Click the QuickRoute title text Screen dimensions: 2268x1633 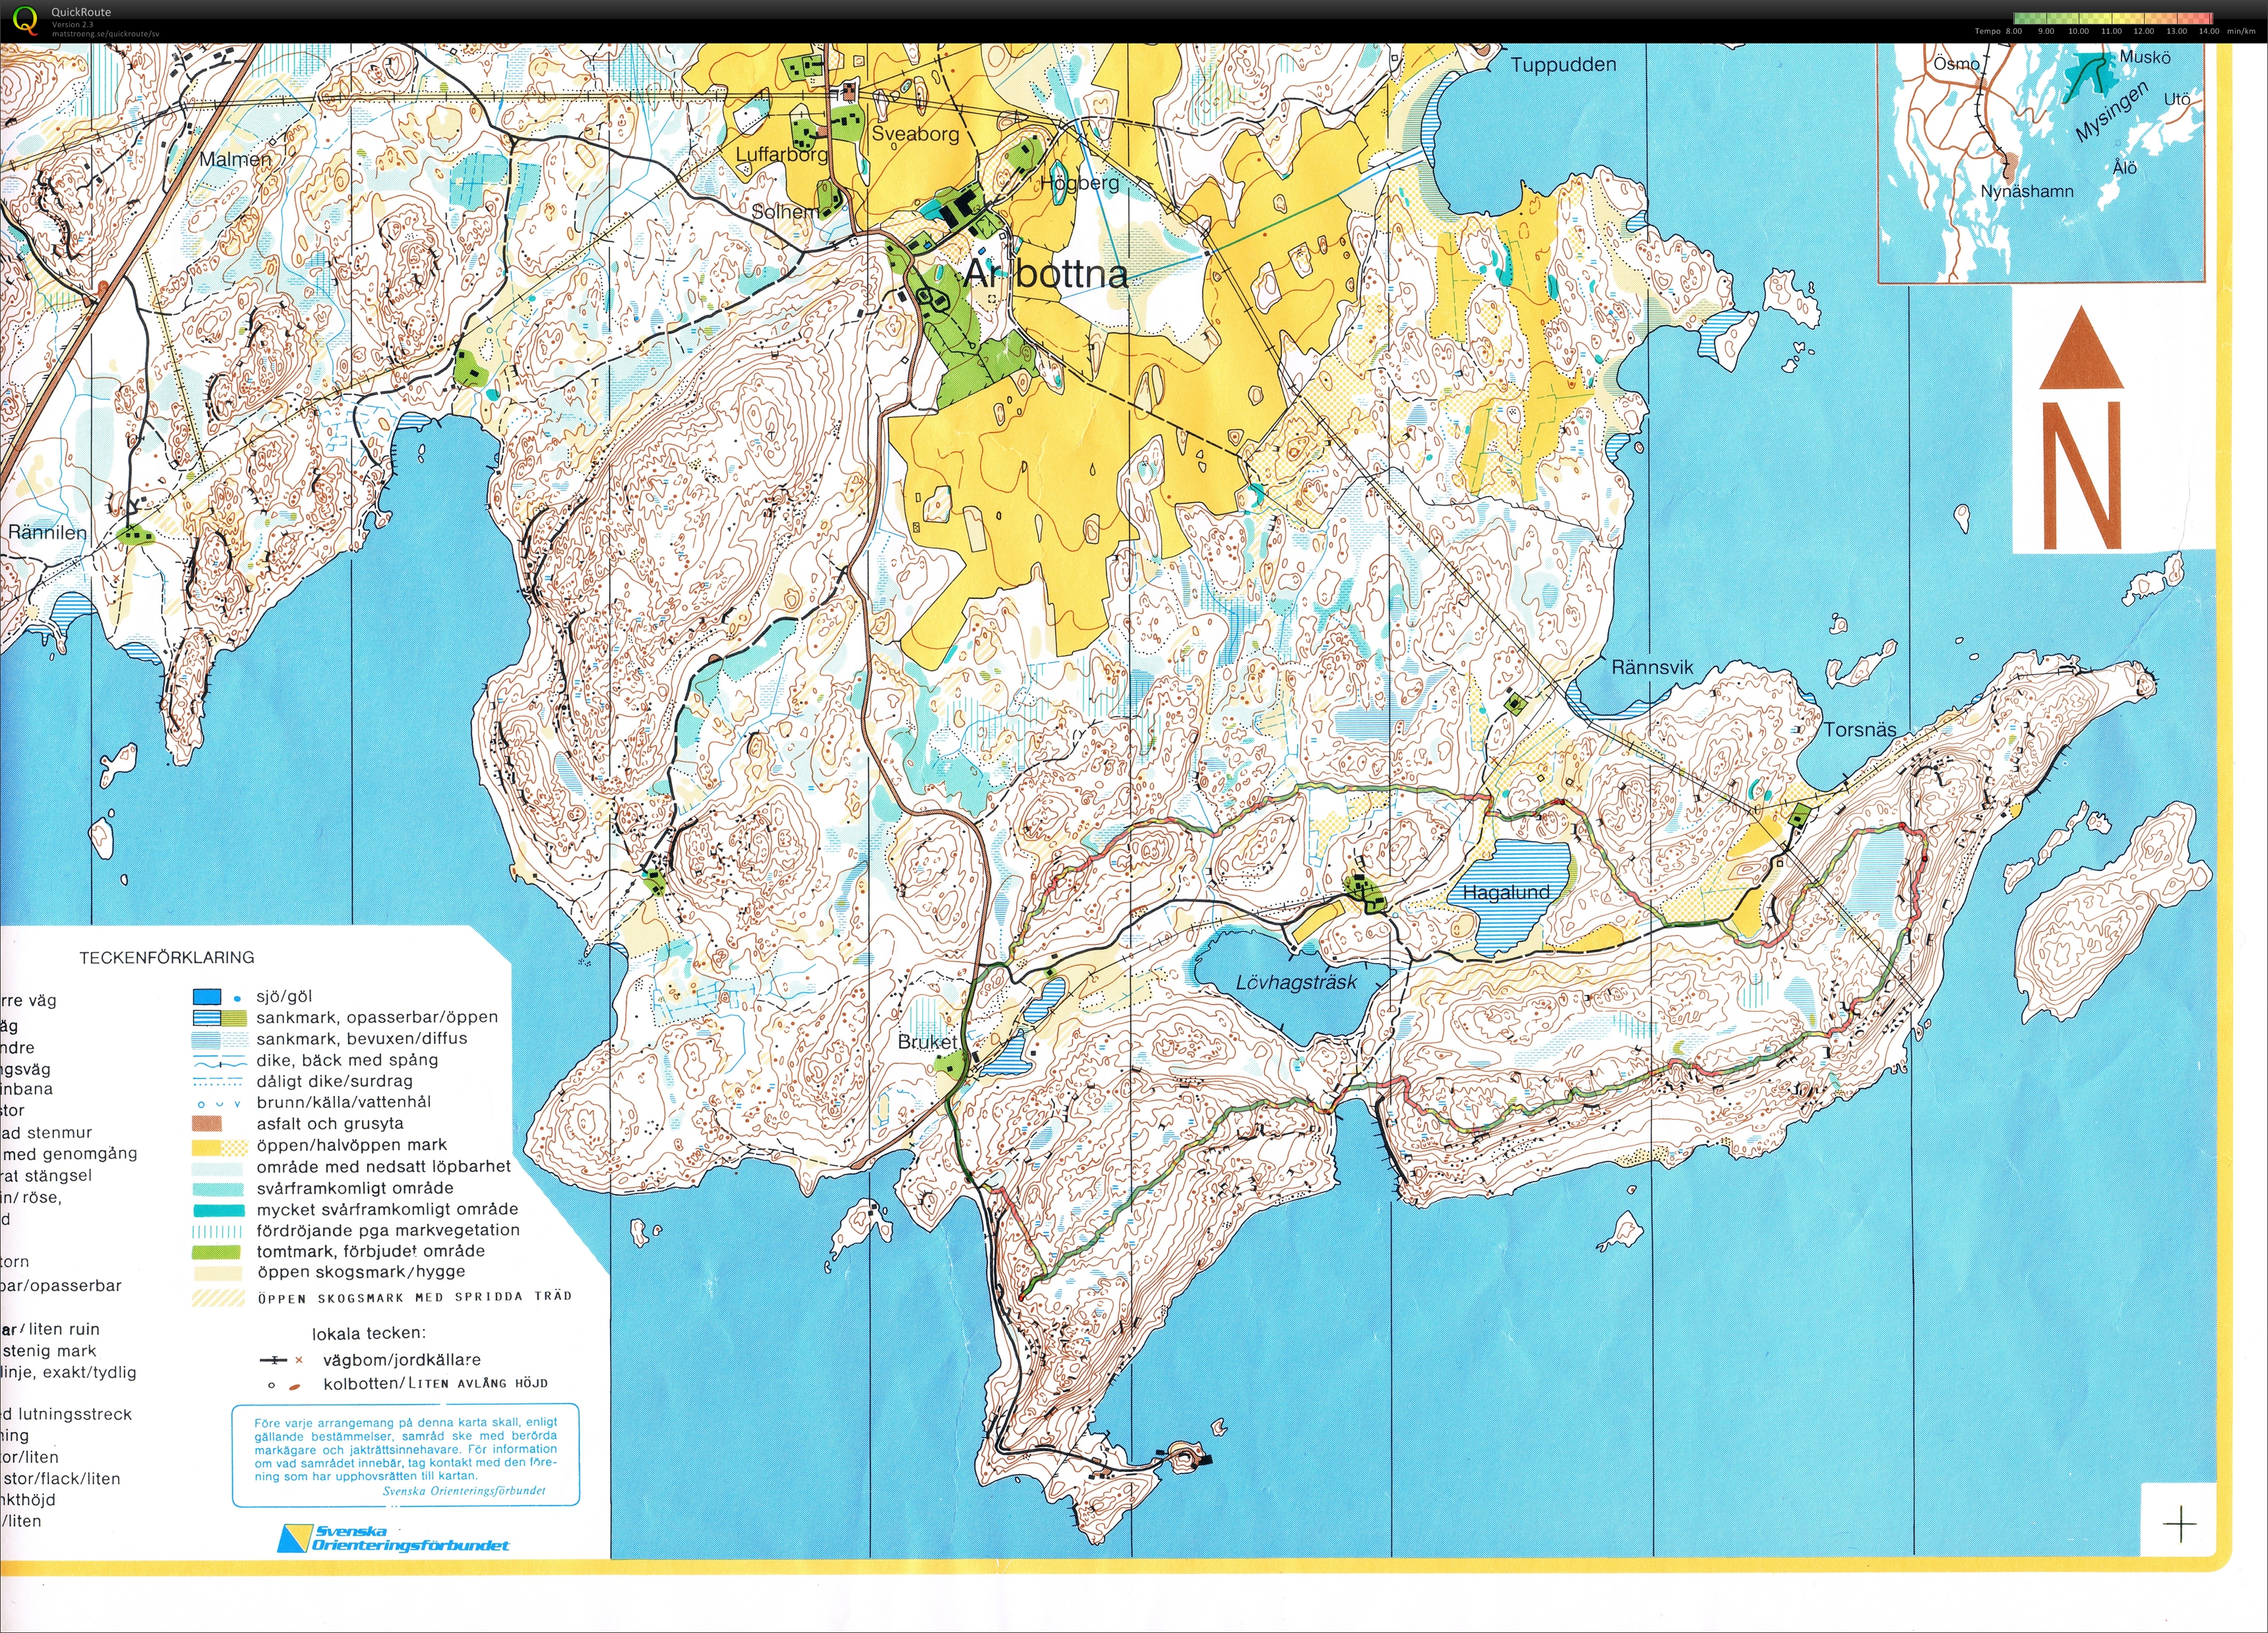click(x=81, y=12)
